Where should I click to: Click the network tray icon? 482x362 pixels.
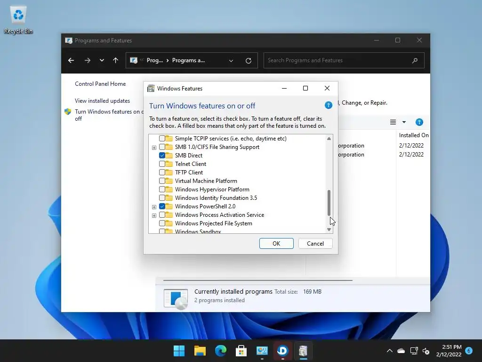414,351
